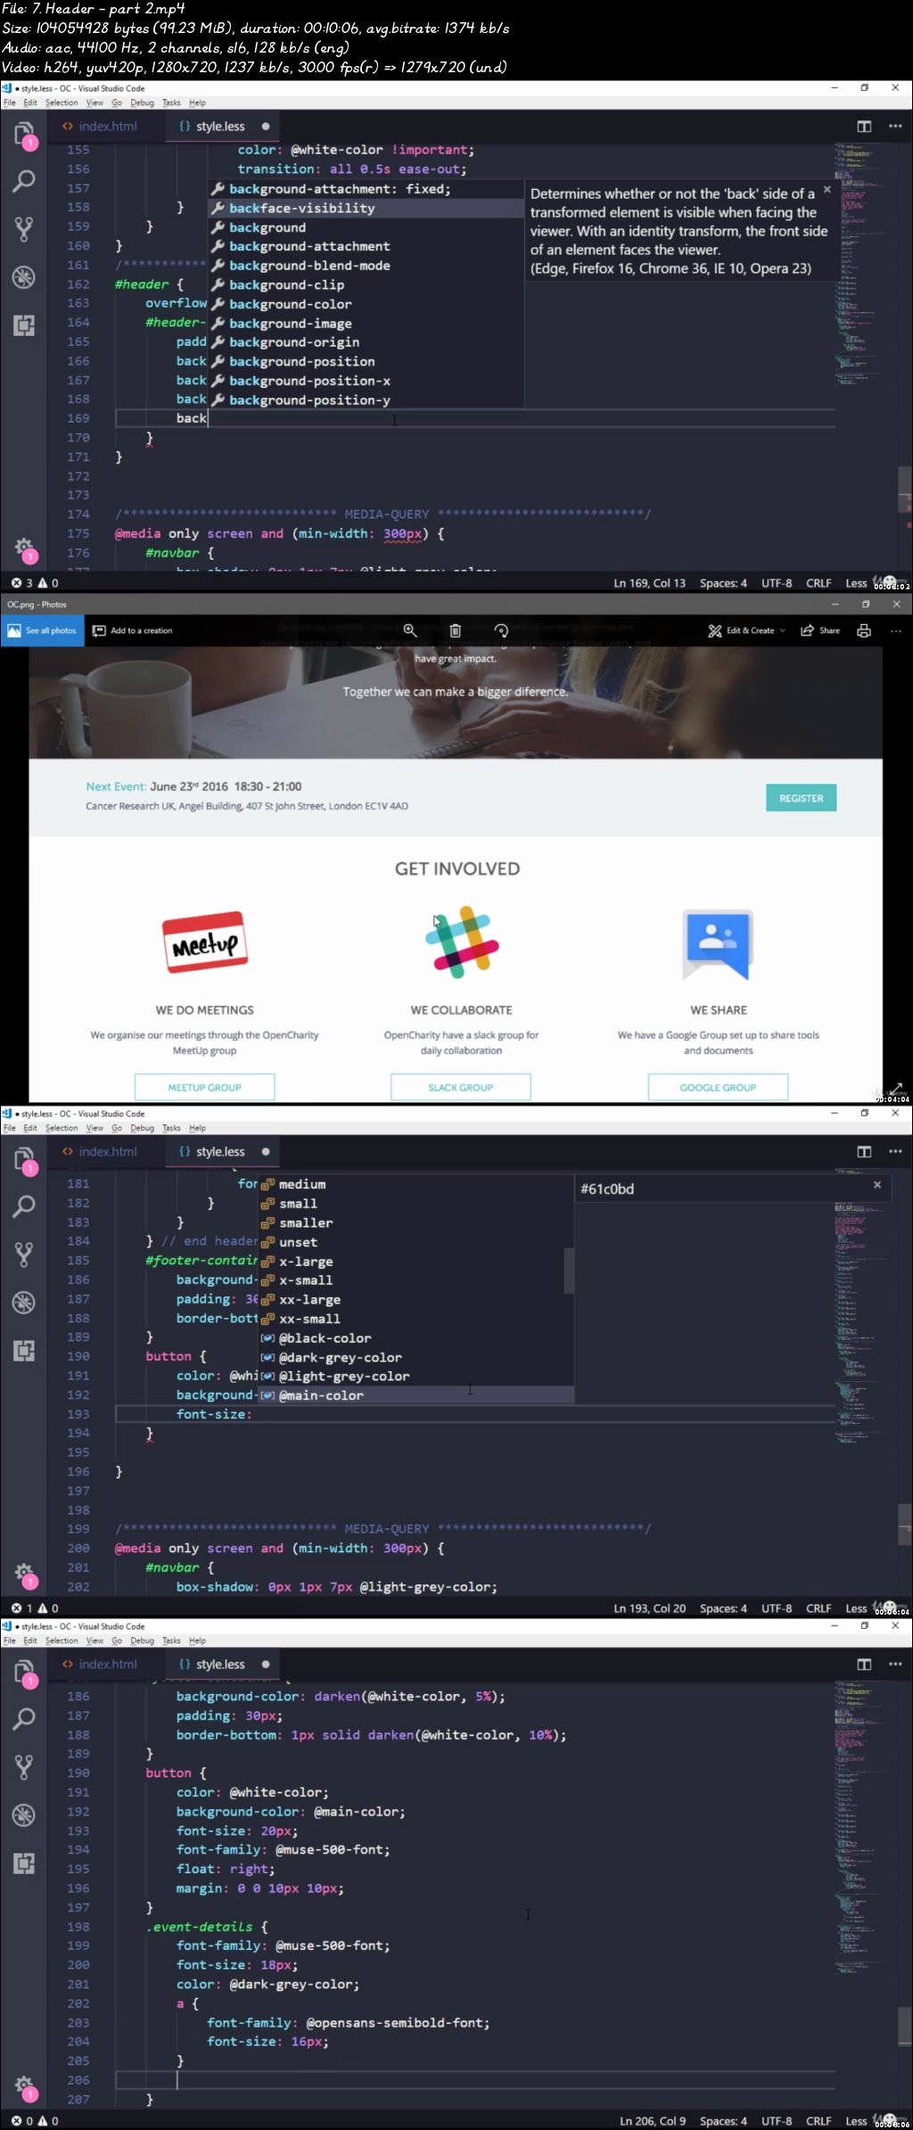Open Debug icon in VS Code window at Ln 169

coord(24,277)
